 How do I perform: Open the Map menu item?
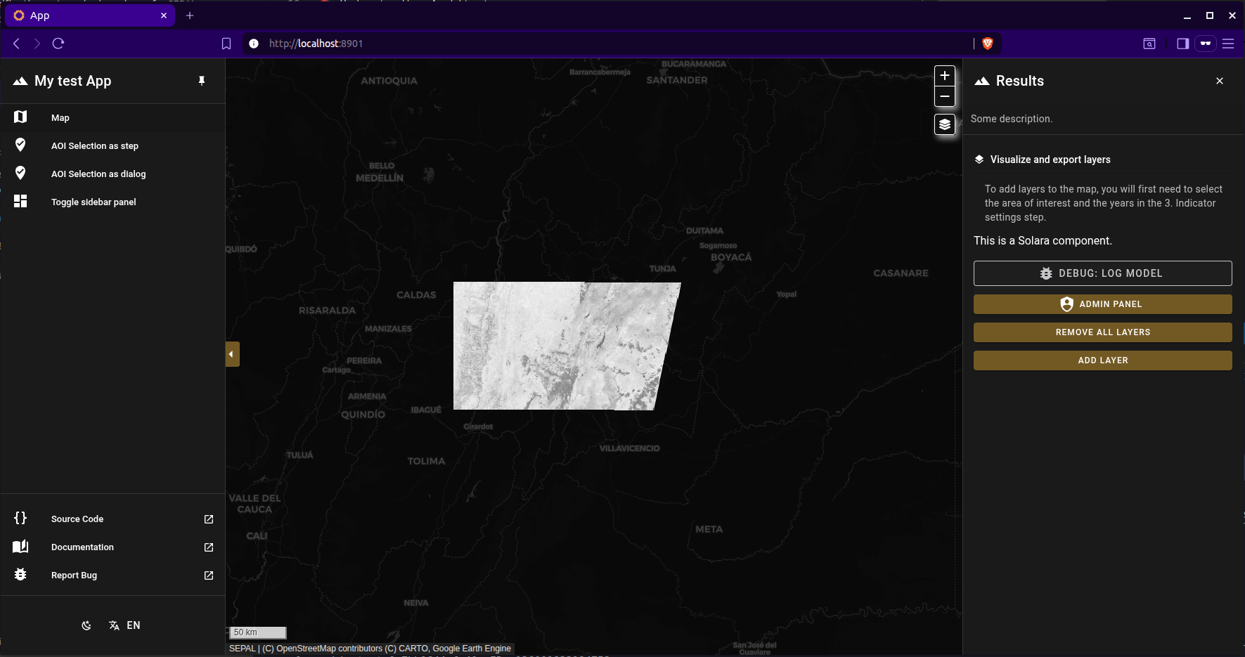tap(112, 117)
